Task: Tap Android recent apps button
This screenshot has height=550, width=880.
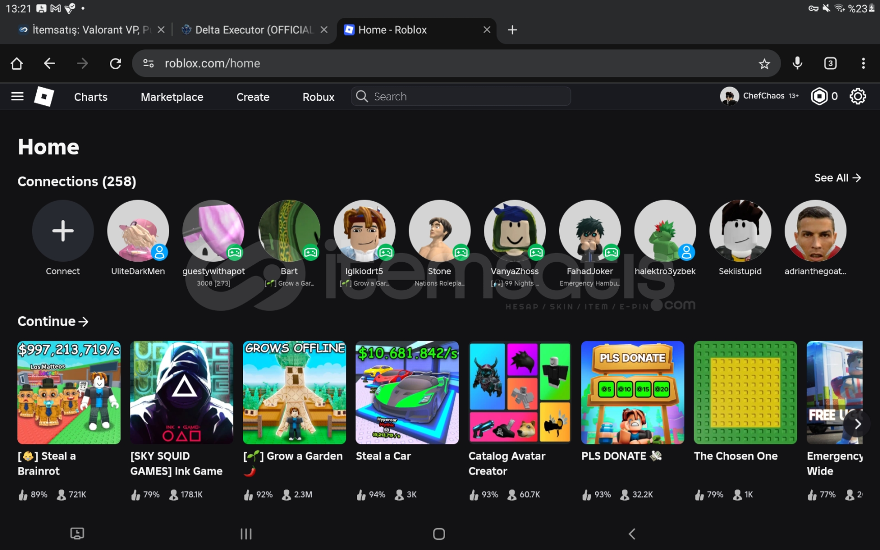Action: pos(246,534)
